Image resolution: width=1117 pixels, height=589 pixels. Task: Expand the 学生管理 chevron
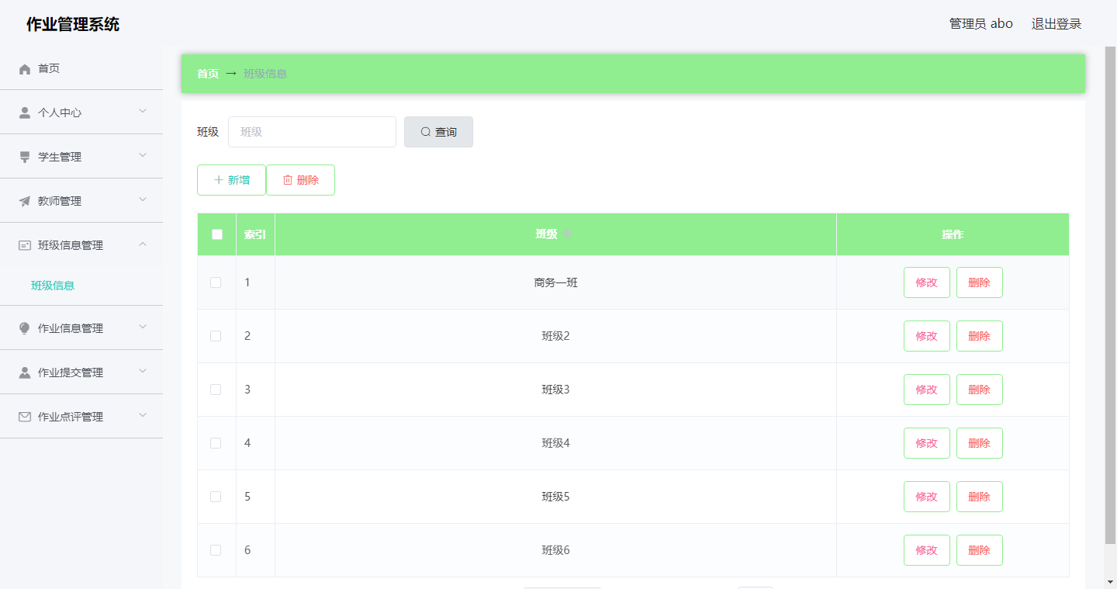(143, 156)
